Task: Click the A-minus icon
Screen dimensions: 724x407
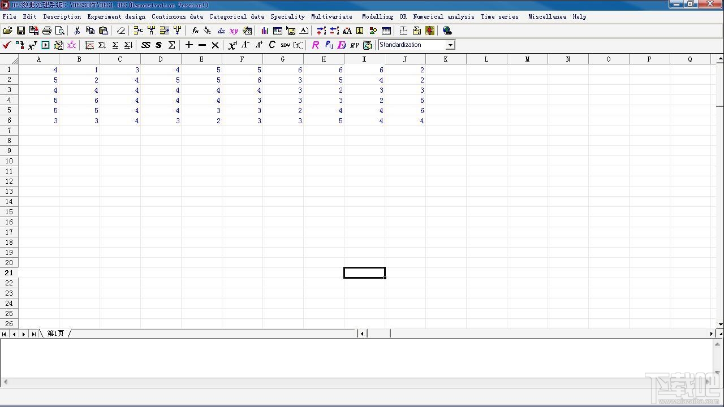Action: tap(245, 45)
